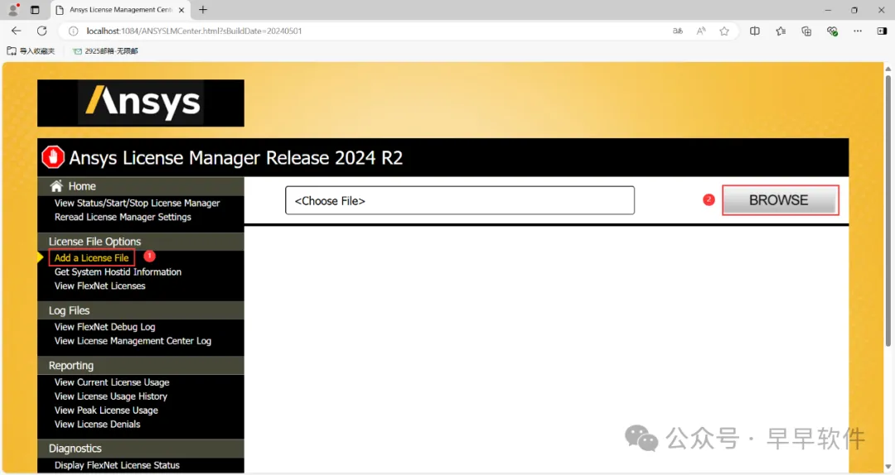Open a new browser tab
Image resolution: width=895 pixels, height=475 pixels.
pos(203,10)
